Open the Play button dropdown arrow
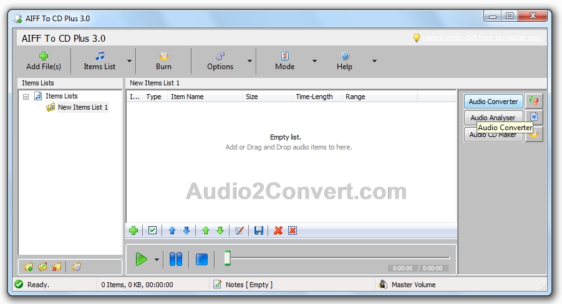Viewport: 562px width, 304px height. point(157,259)
